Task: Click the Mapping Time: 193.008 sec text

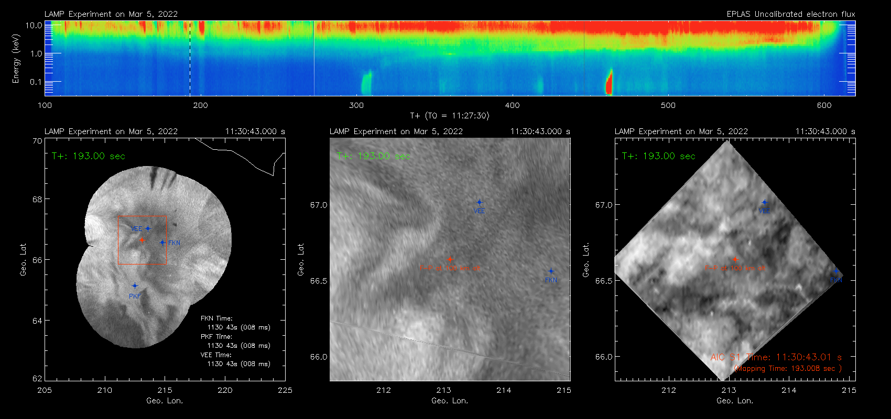Action: [788, 369]
